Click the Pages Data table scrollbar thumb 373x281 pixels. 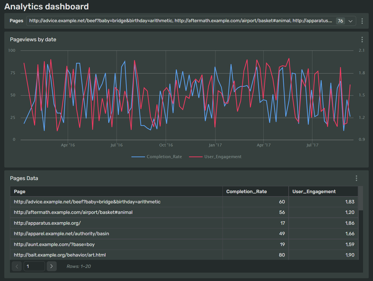[361, 198]
